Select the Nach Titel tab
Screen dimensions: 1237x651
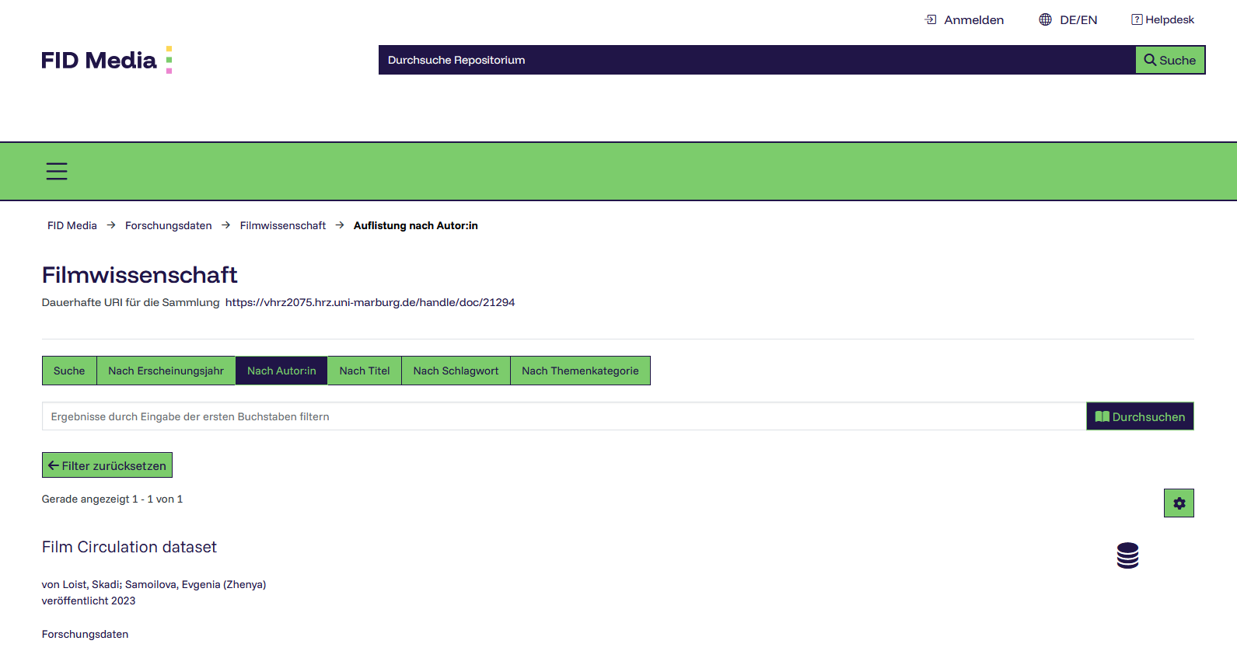[x=365, y=371]
